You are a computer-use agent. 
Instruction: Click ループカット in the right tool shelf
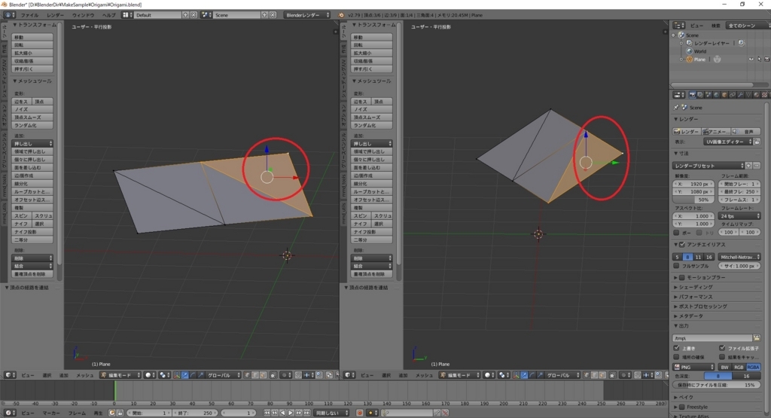pos(372,191)
